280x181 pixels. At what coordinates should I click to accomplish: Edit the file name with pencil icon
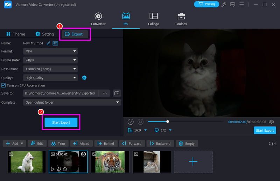click(x=48, y=43)
